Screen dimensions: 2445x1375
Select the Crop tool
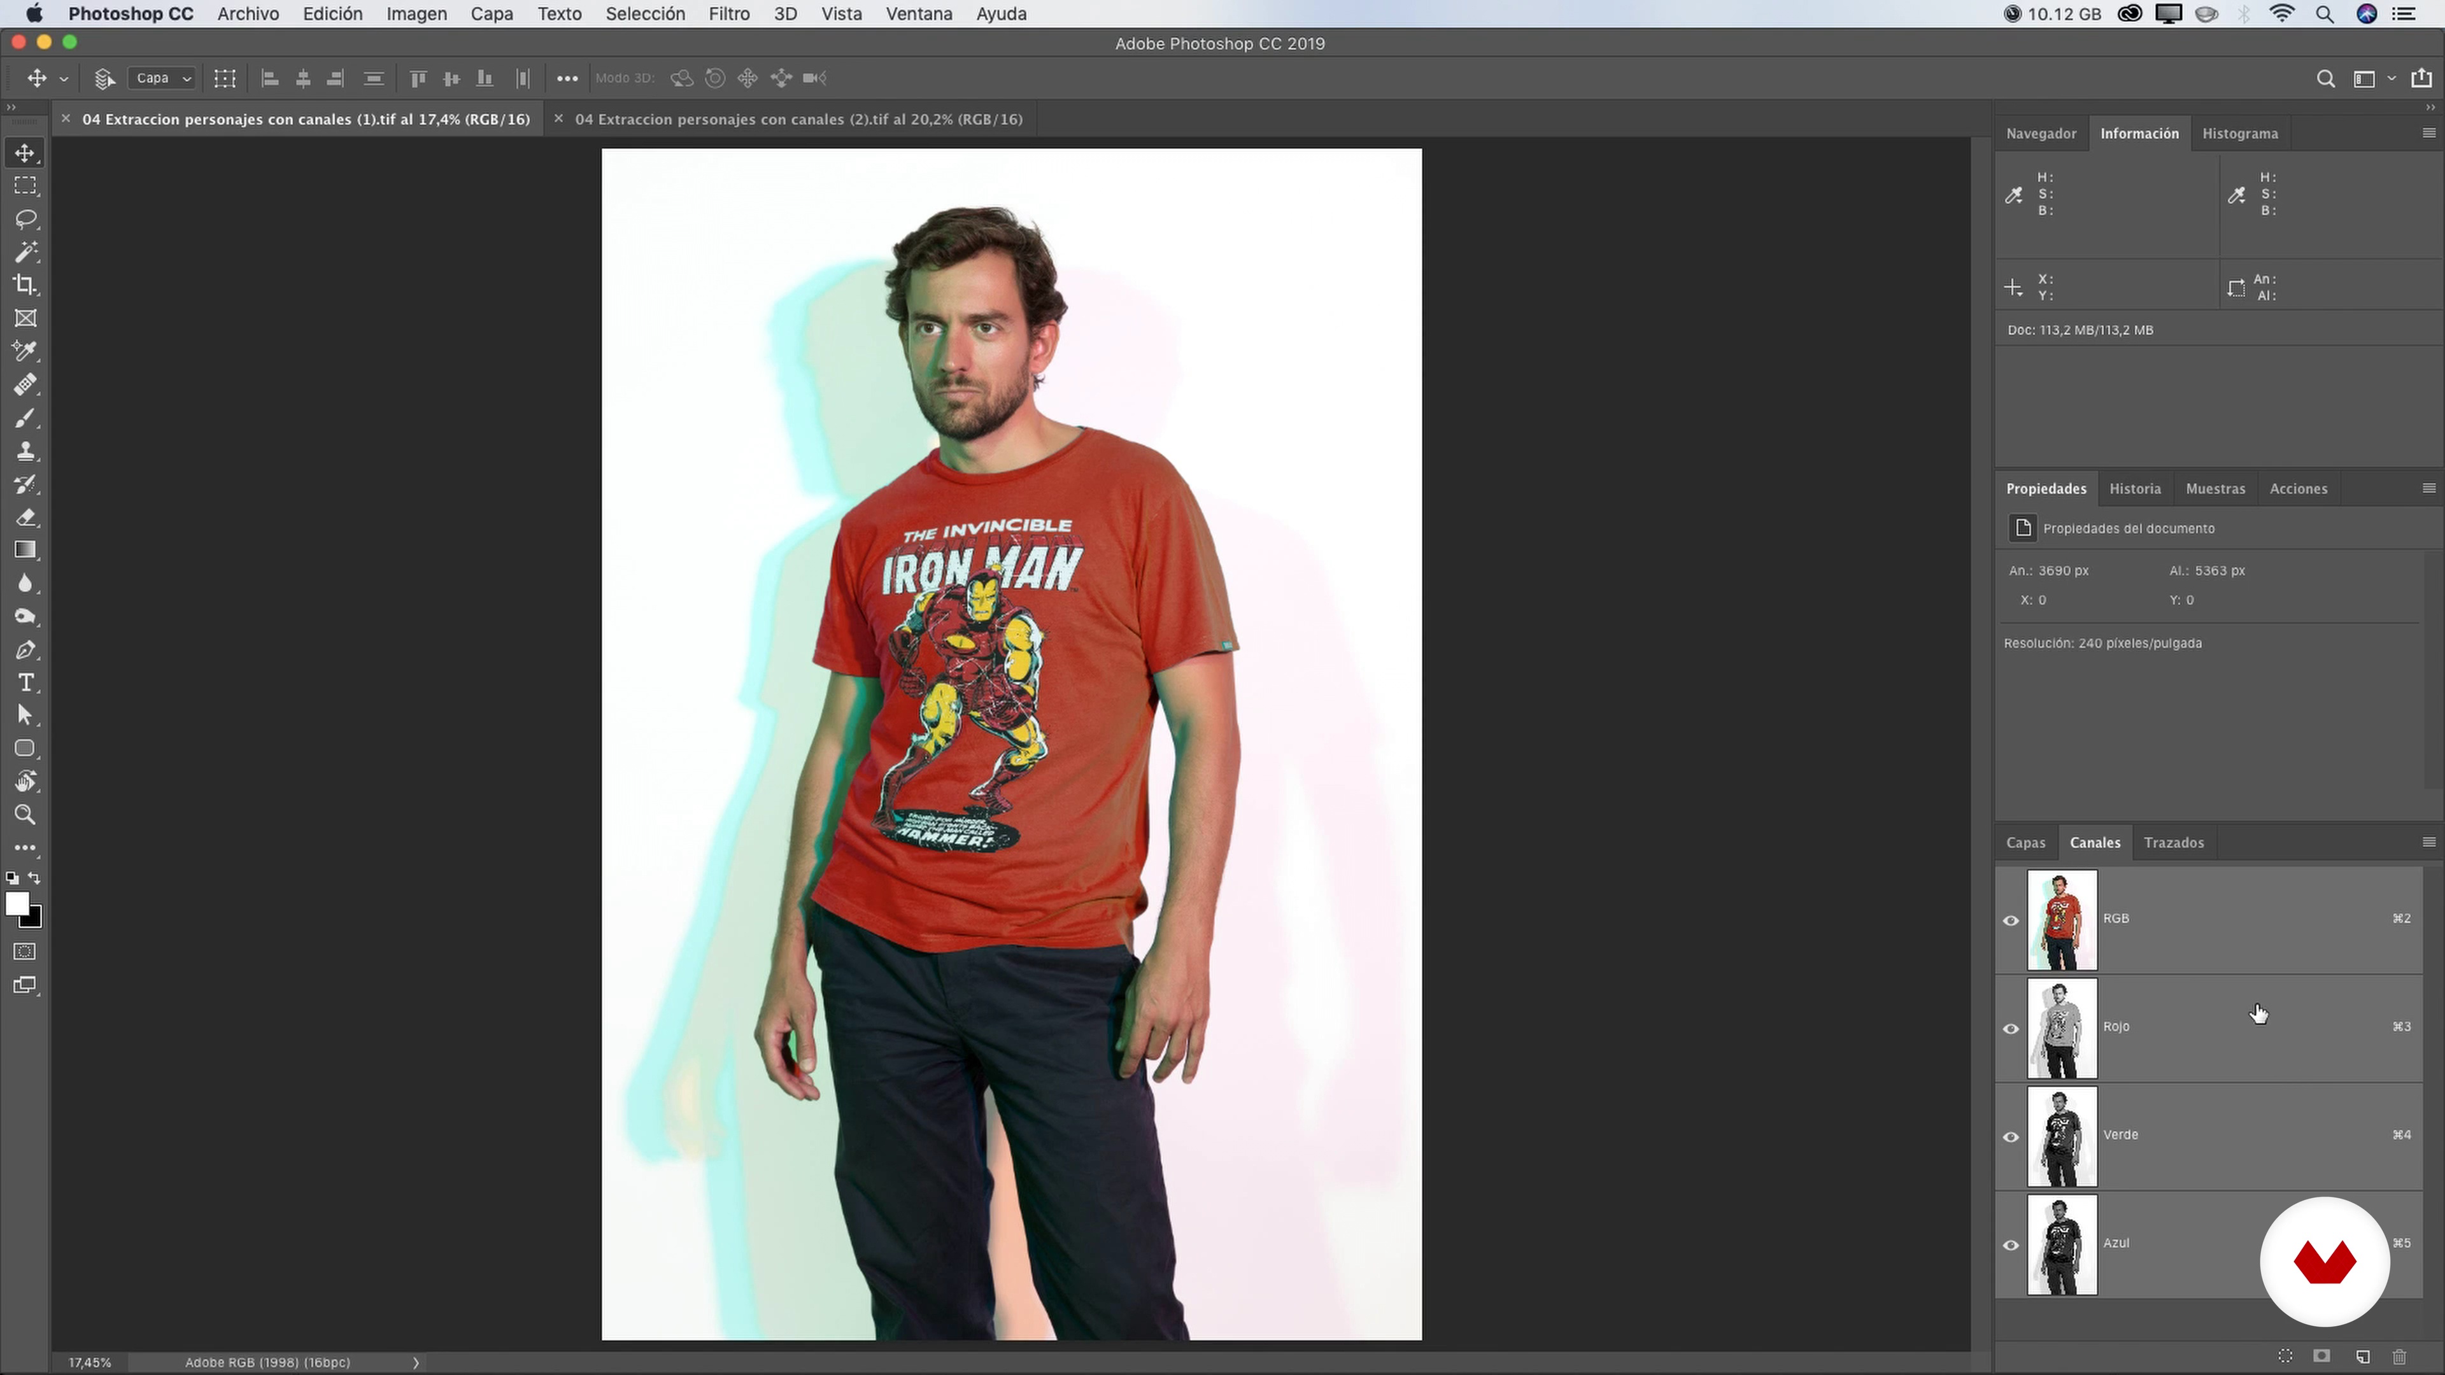coord(25,285)
